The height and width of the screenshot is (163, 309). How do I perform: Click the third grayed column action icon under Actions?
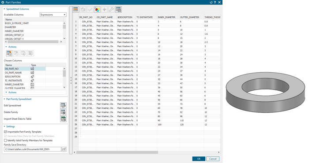pos(23,53)
